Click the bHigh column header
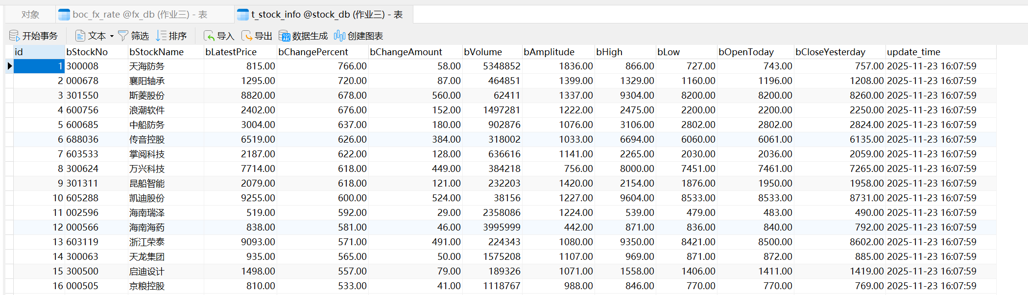The image size is (1028, 295). [625, 52]
